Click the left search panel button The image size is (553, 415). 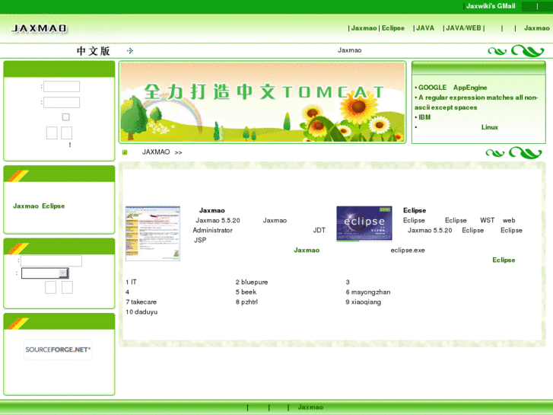click(50, 288)
